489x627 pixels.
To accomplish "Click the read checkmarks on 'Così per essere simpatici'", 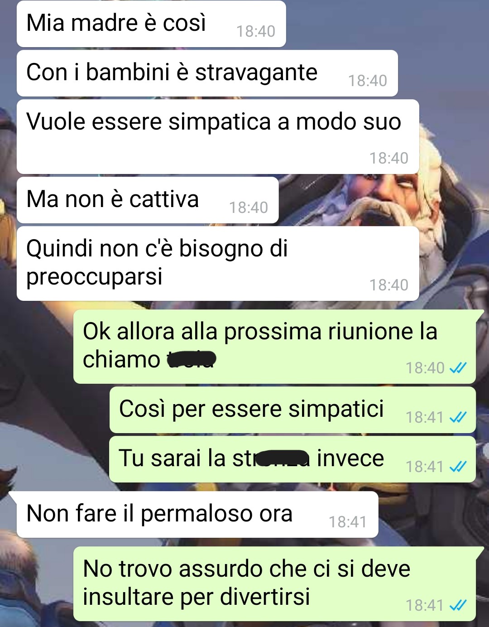I will (x=458, y=417).
